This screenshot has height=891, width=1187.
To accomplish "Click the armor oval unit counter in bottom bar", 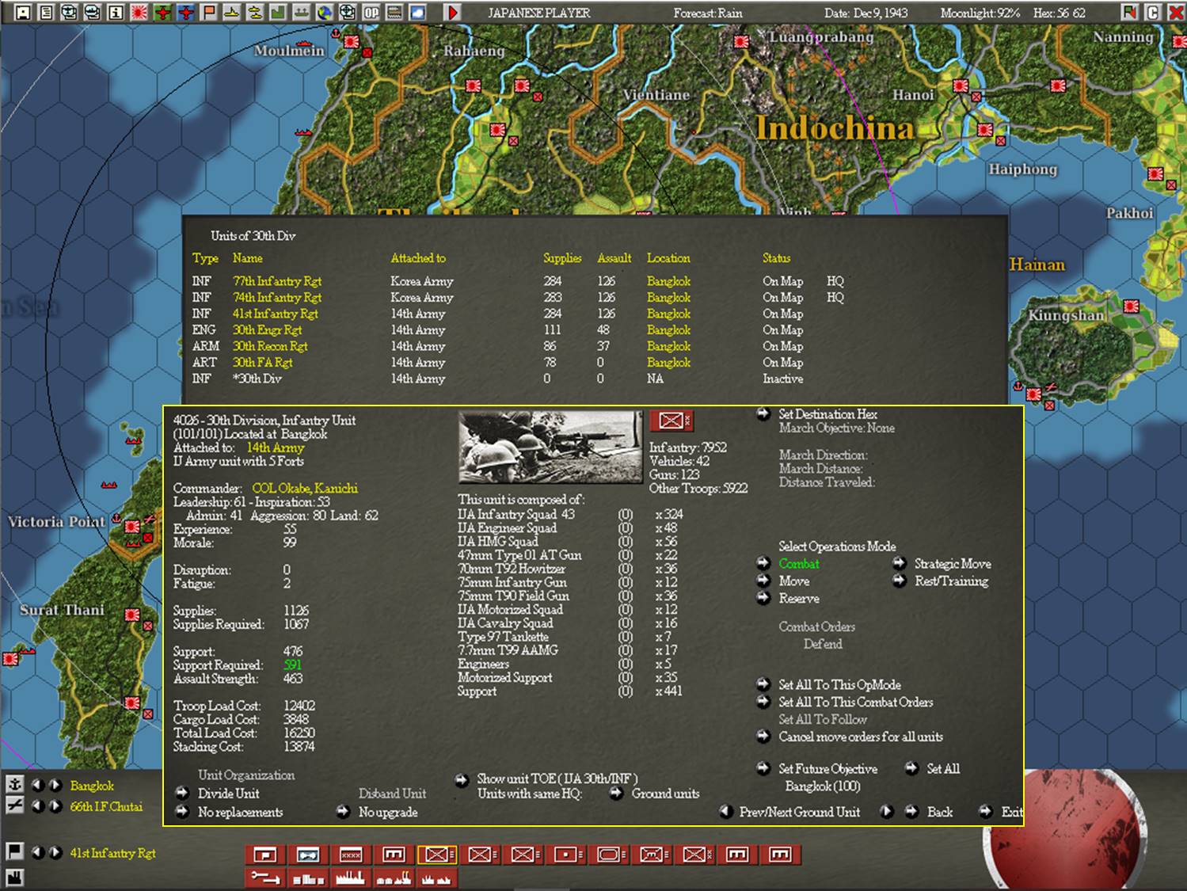I will click(608, 855).
